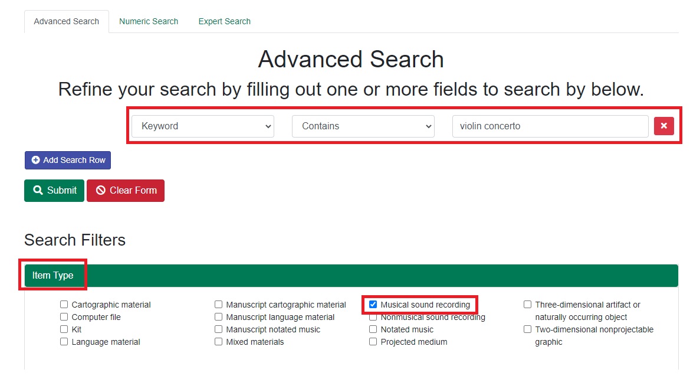
Task: Submit the advanced search
Action: pos(54,190)
